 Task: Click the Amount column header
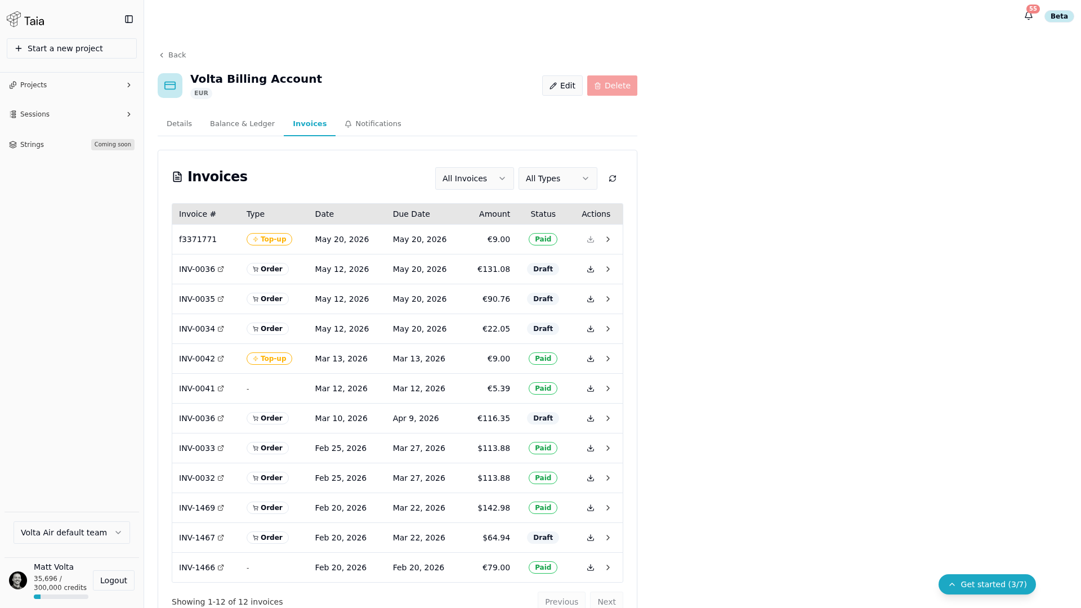pyautogui.click(x=494, y=214)
